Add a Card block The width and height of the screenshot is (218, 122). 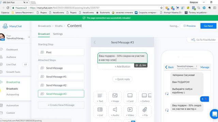coord(130,98)
